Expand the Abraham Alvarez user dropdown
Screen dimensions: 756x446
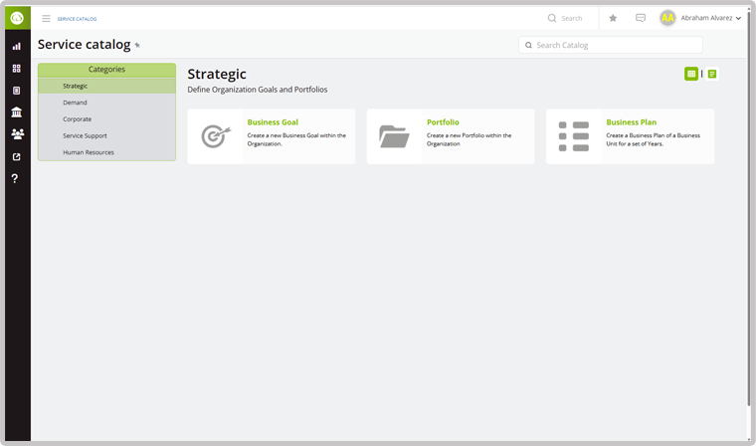(710, 18)
